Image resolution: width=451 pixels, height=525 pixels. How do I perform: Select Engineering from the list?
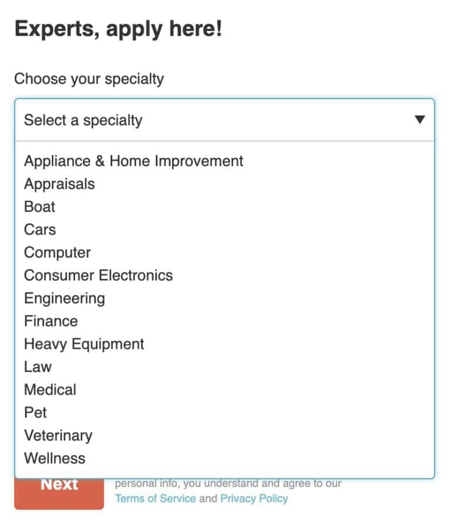[x=65, y=298]
